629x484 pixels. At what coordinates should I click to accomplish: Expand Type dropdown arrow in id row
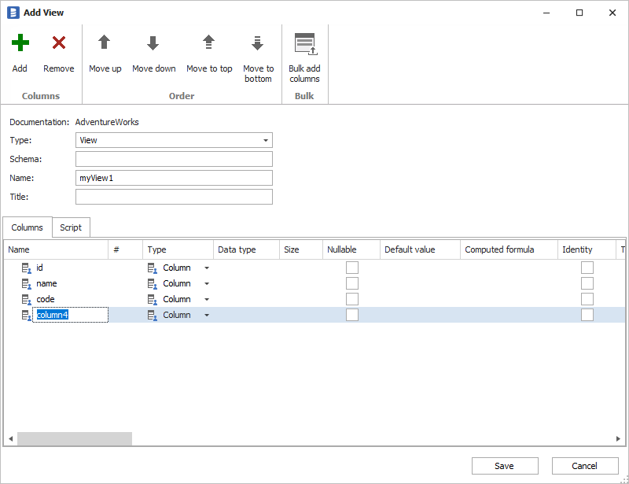pyautogui.click(x=207, y=268)
